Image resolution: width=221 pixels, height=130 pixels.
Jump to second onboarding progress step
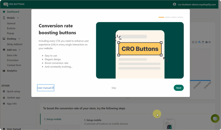point(168,17)
